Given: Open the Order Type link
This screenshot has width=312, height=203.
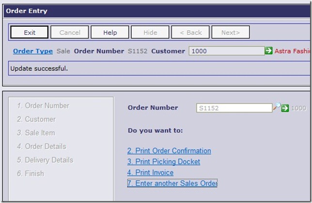Looking at the screenshot, I should 33,51.
